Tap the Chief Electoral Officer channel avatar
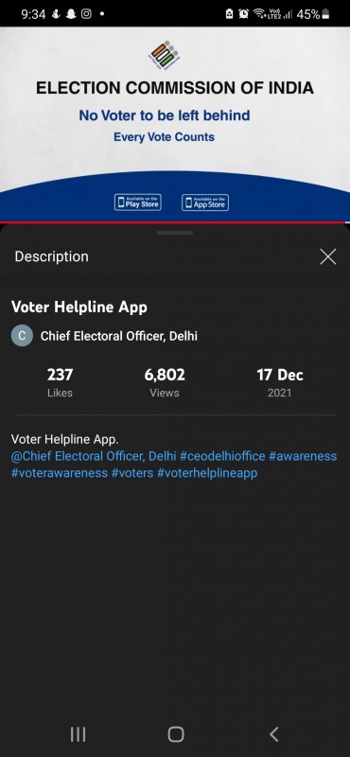Viewport: 350px width, 757px height. (22, 336)
